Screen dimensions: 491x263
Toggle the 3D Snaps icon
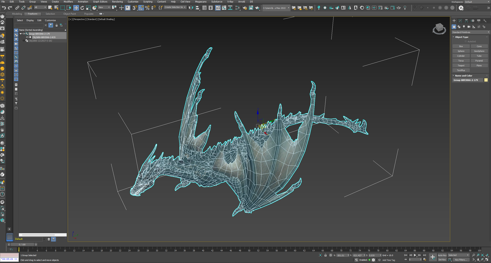coord(135,7)
